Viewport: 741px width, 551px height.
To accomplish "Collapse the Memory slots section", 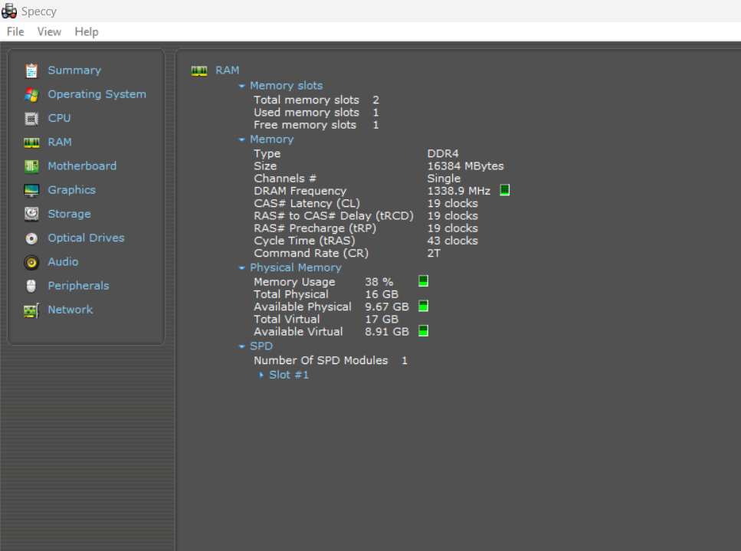I will (x=242, y=86).
